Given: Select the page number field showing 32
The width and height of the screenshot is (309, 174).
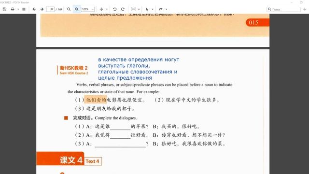Looking at the screenshot, I should point(50,9).
